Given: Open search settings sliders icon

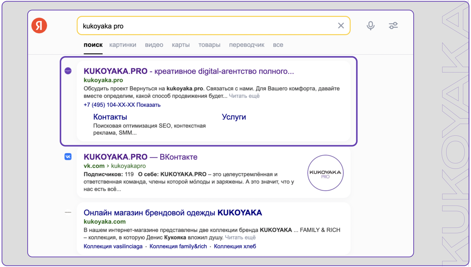Looking at the screenshot, I should pos(393,26).
